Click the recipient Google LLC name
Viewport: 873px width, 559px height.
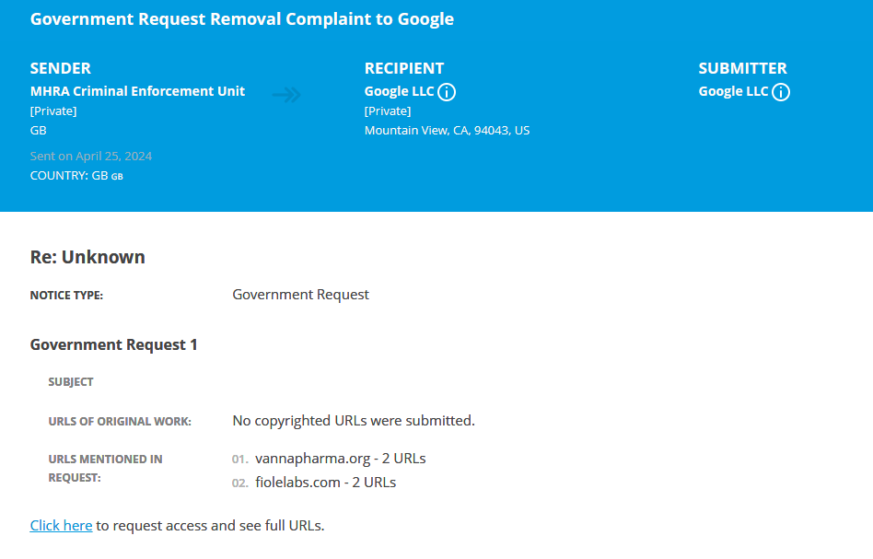400,91
